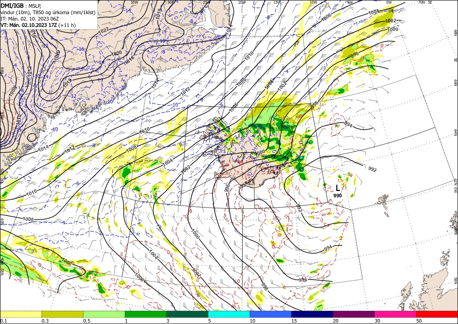
Task: Click the "25W" longitude label
Action: (x=207, y=2)
